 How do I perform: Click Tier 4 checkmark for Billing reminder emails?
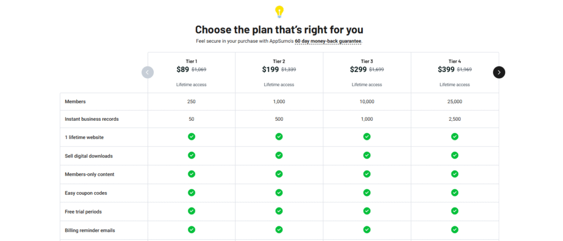[455, 229]
